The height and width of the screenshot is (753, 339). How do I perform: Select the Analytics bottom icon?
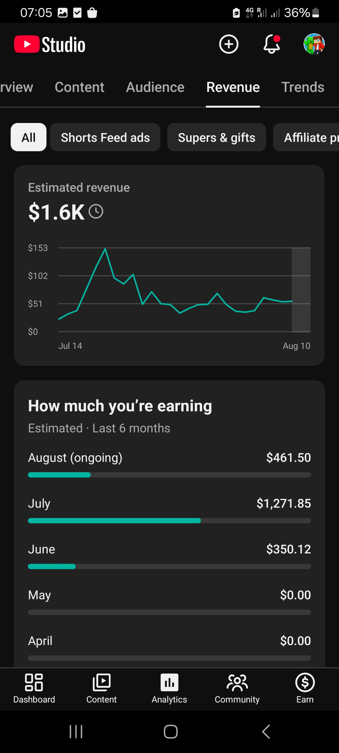pyautogui.click(x=169, y=689)
